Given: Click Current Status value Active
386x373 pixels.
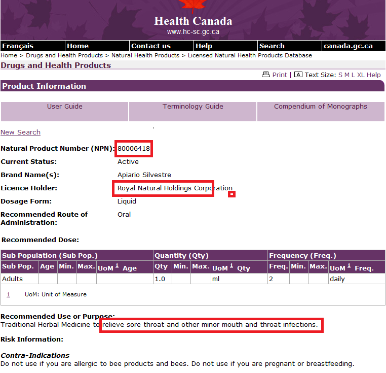Looking at the screenshot, I should pyautogui.click(x=128, y=161).
